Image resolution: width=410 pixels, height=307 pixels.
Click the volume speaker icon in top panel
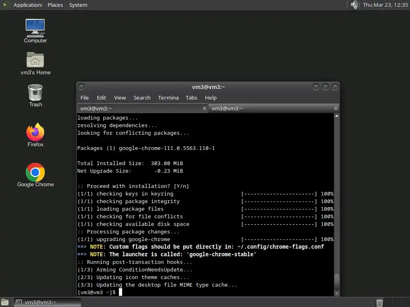pos(355,5)
